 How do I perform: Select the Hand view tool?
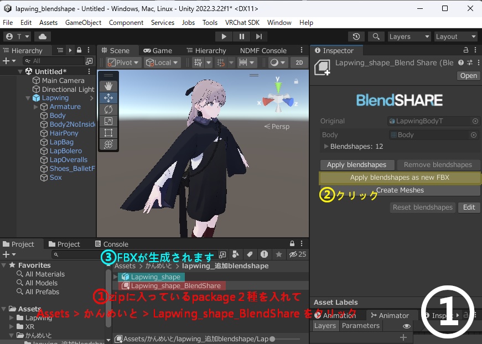tap(108, 86)
